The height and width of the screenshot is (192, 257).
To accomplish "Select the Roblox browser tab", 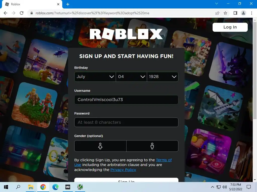I will [32, 4].
